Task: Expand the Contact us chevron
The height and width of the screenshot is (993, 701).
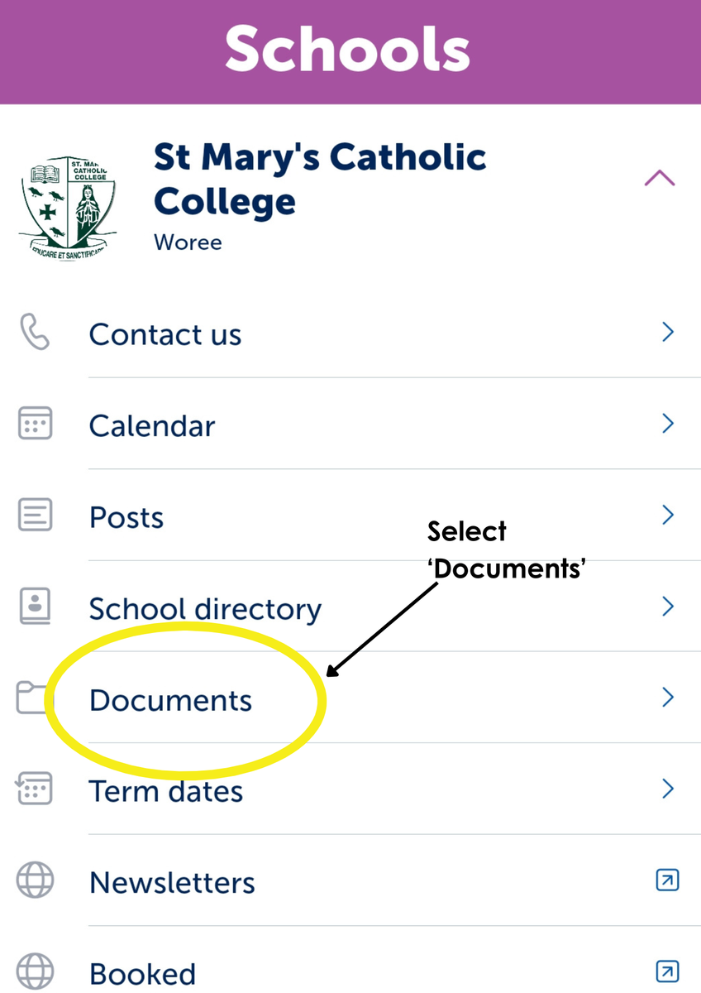Action: click(x=668, y=332)
